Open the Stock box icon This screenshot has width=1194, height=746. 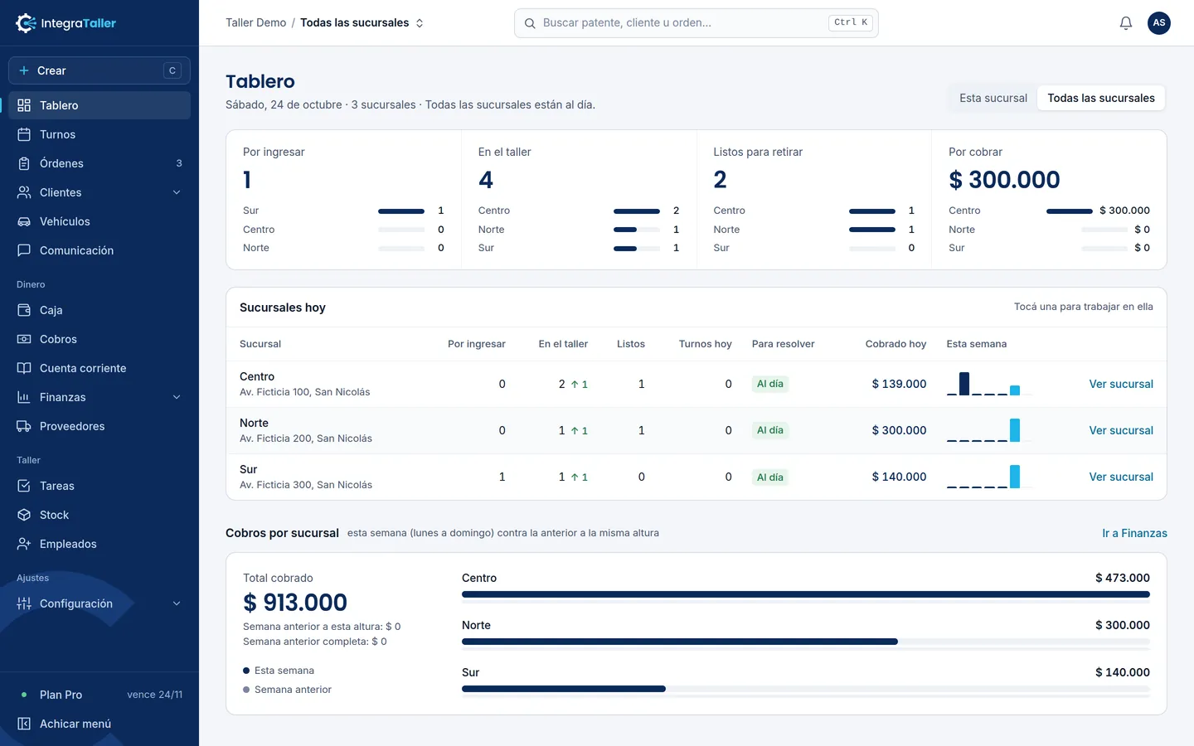pyautogui.click(x=24, y=515)
